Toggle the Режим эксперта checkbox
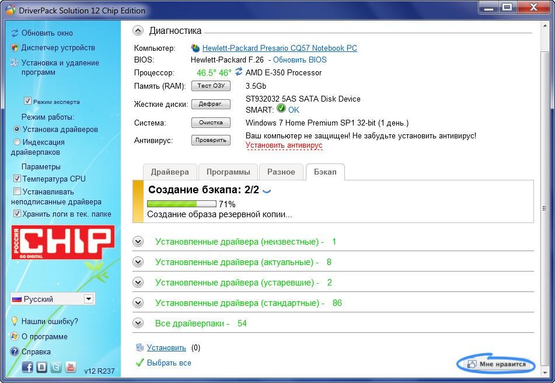This screenshot has height=383, width=555. (27, 101)
